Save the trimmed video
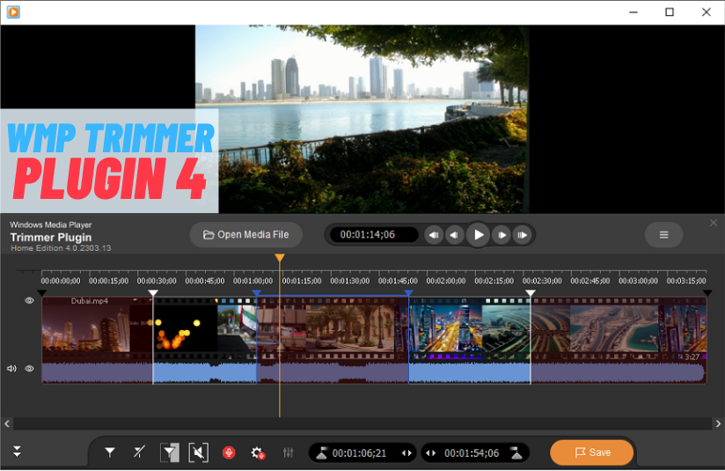725x471 pixels. (x=592, y=453)
